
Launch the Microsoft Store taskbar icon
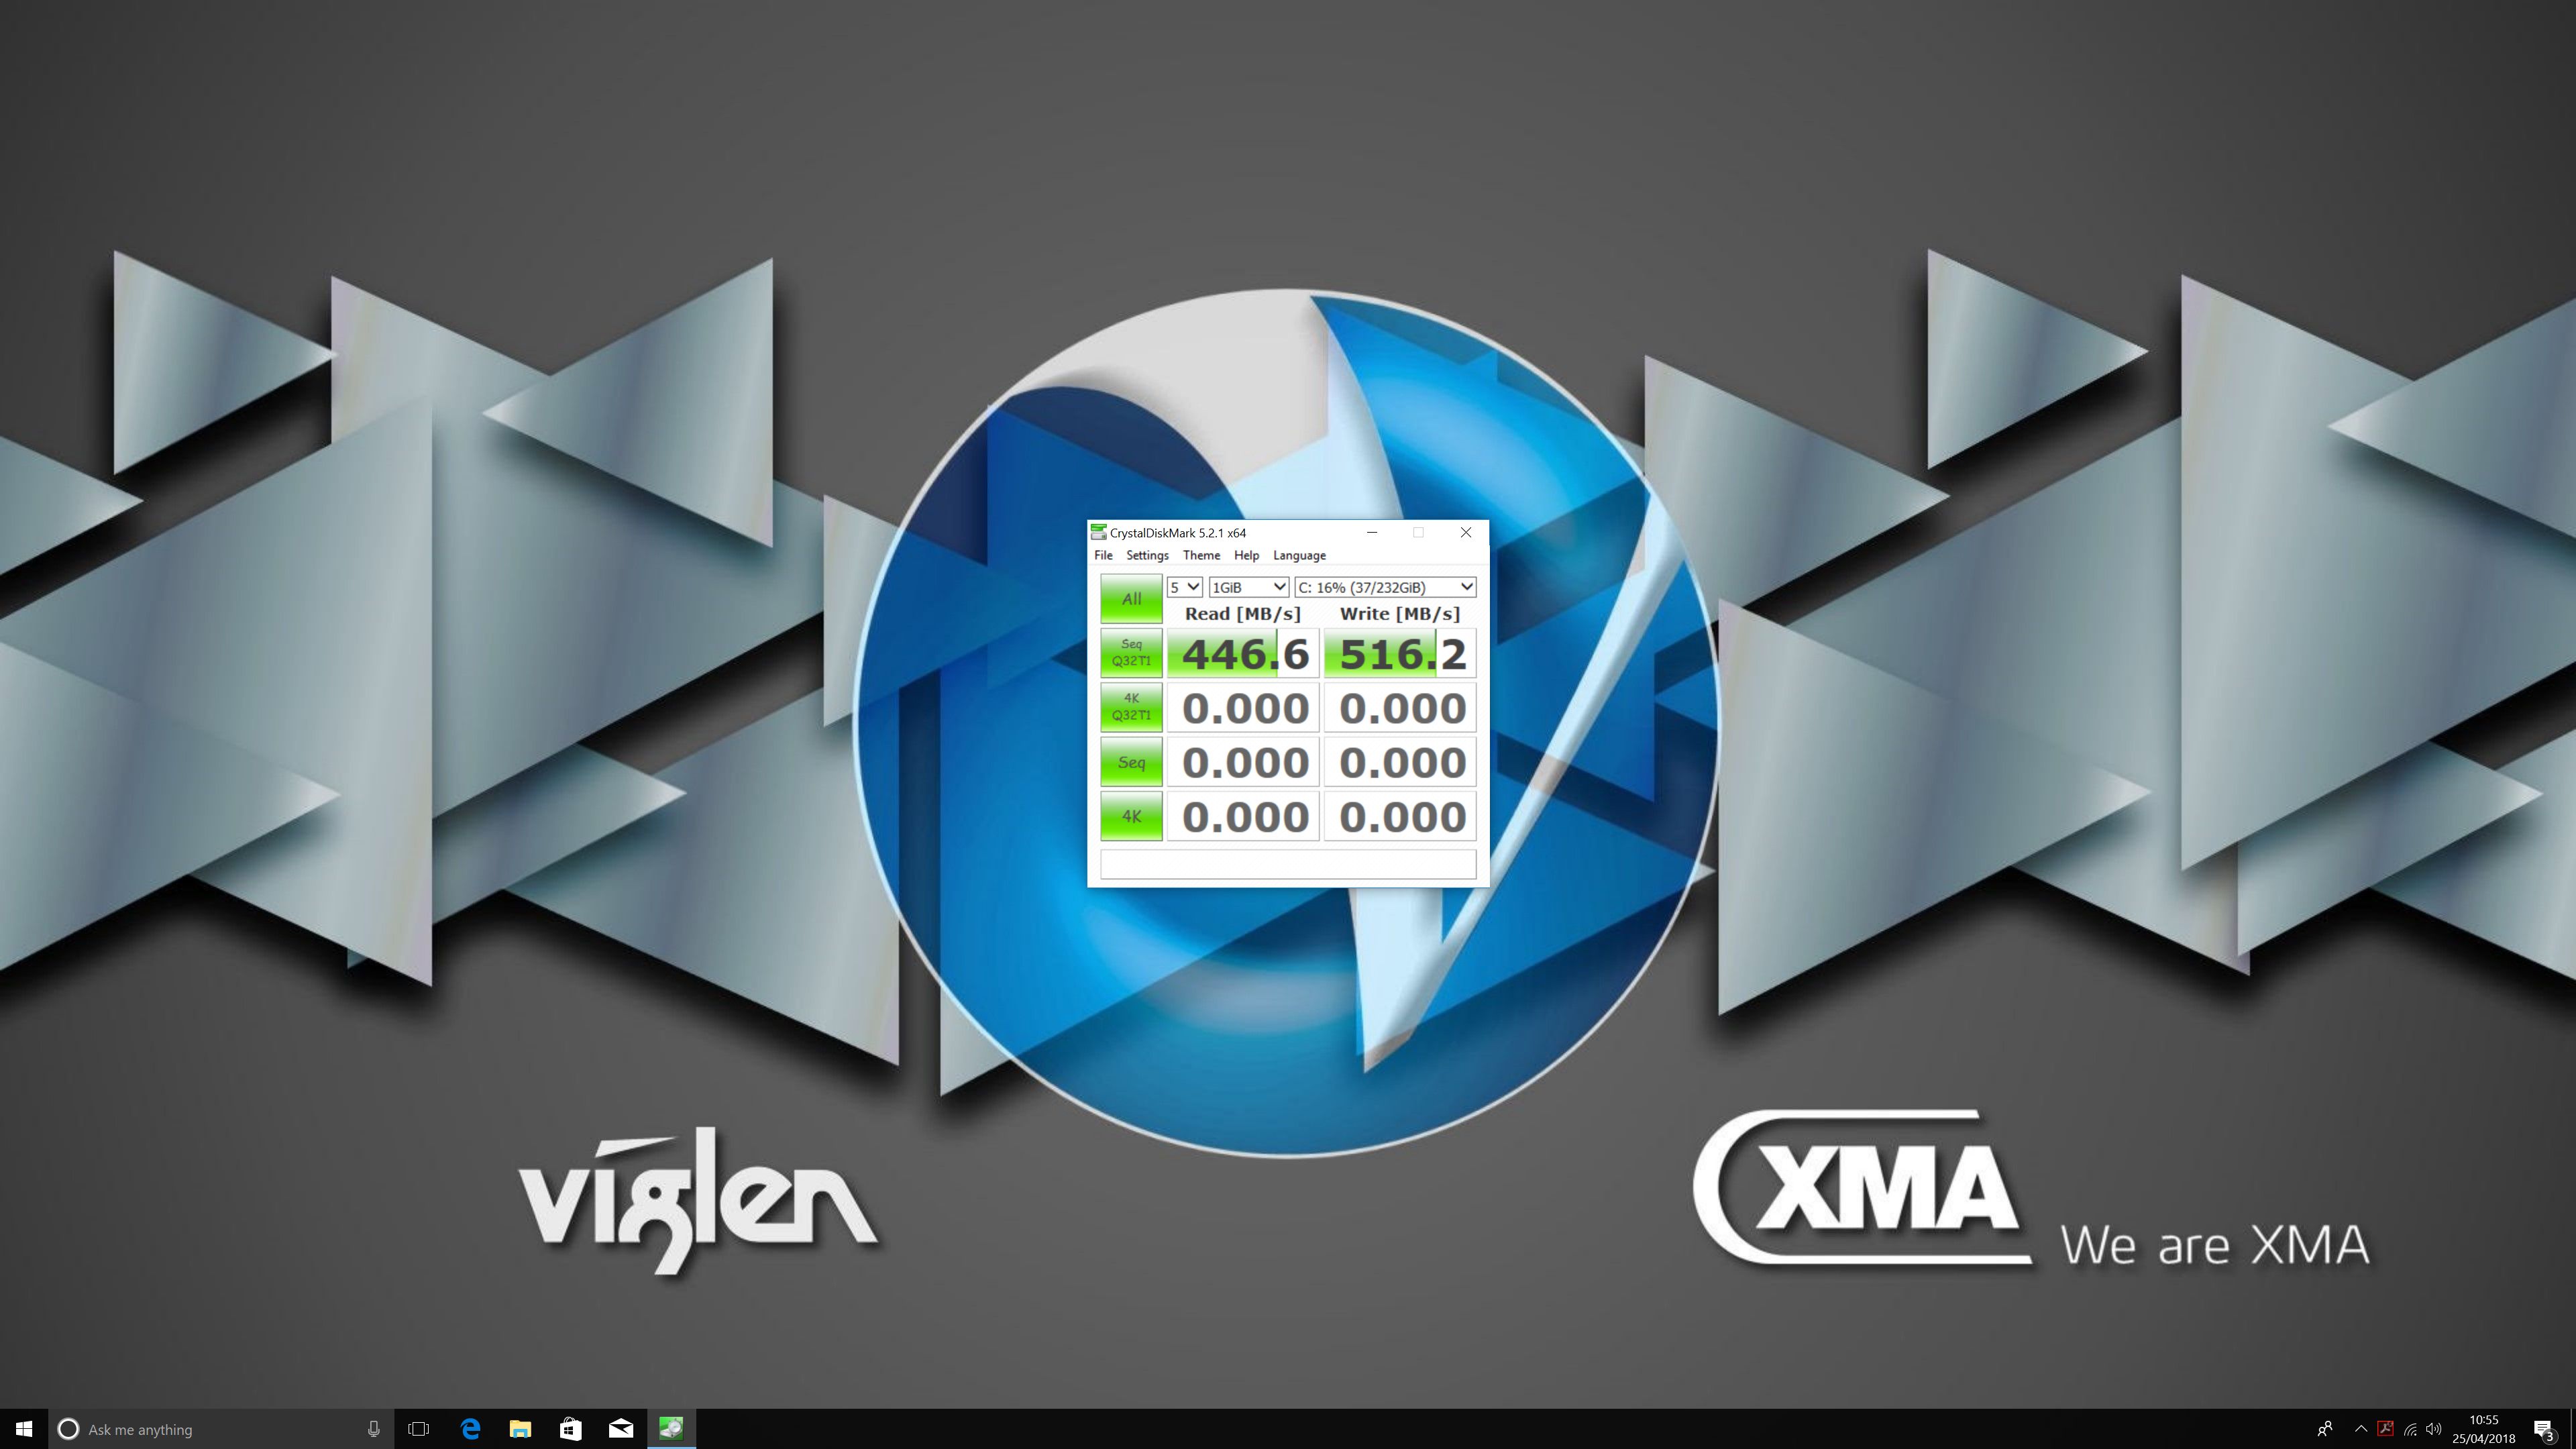570,1429
